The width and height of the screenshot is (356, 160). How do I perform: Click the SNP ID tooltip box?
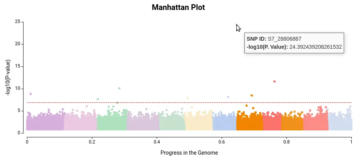pyautogui.click(x=294, y=43)
